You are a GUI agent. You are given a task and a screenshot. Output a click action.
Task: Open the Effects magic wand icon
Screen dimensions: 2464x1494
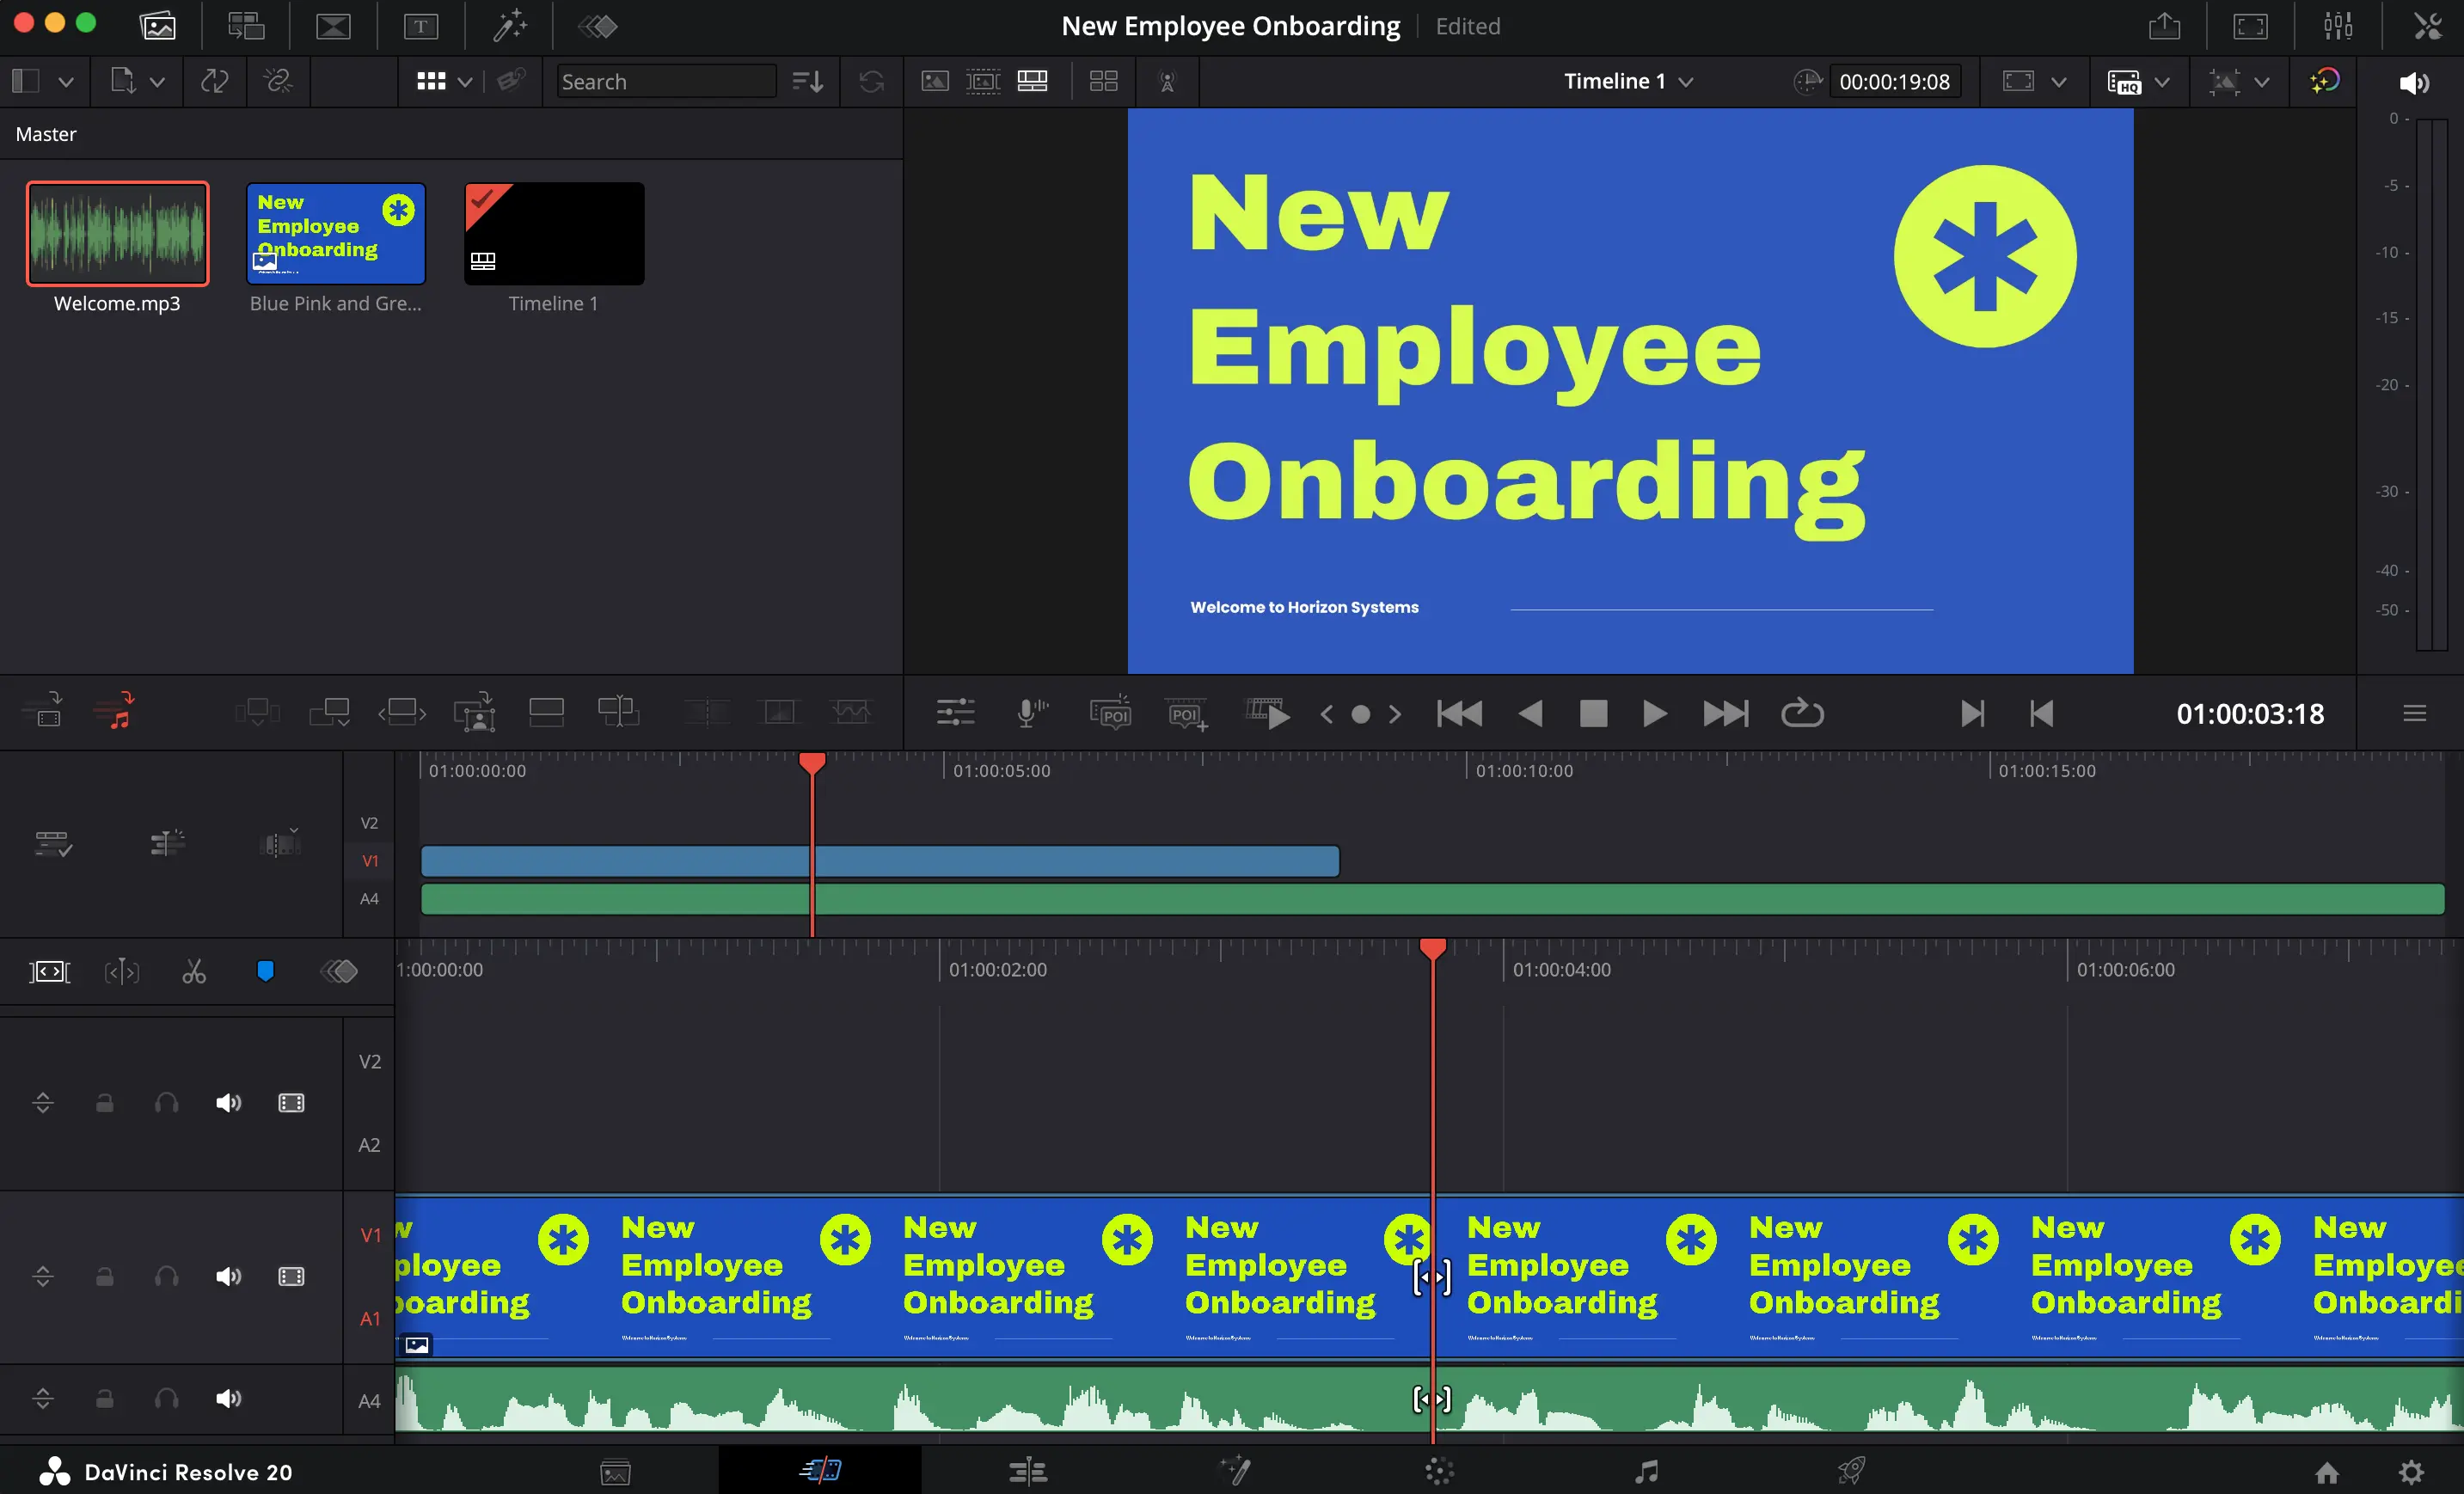point(509,26)
